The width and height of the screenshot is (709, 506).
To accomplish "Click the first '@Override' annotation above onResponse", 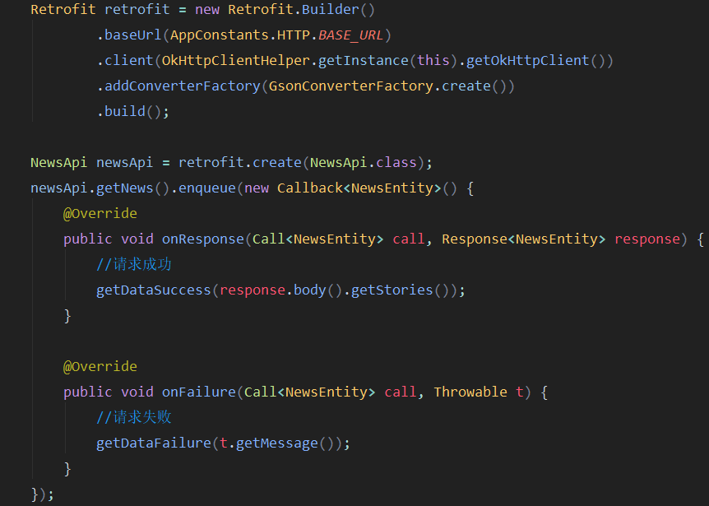I will (x=100, y=213).
